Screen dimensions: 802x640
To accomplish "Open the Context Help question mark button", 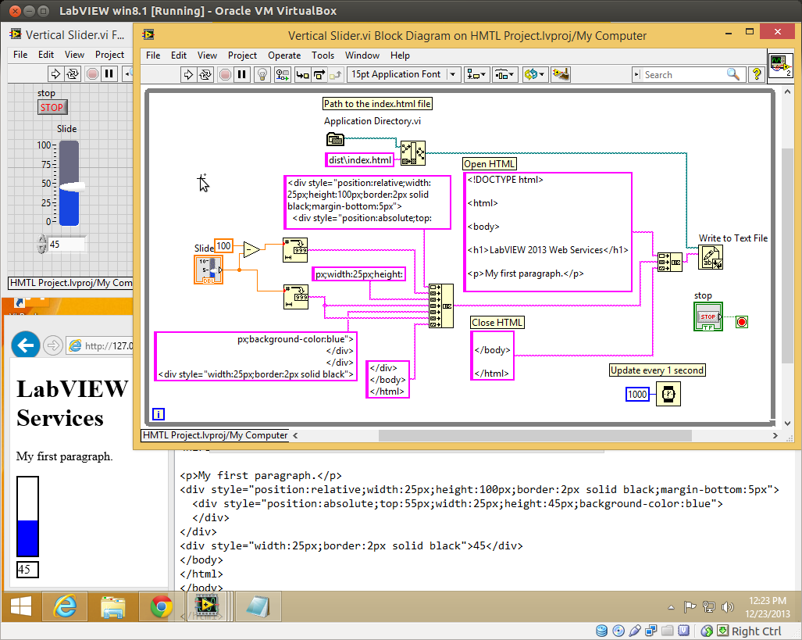I will pyautogui.click(x=756, y=75).
